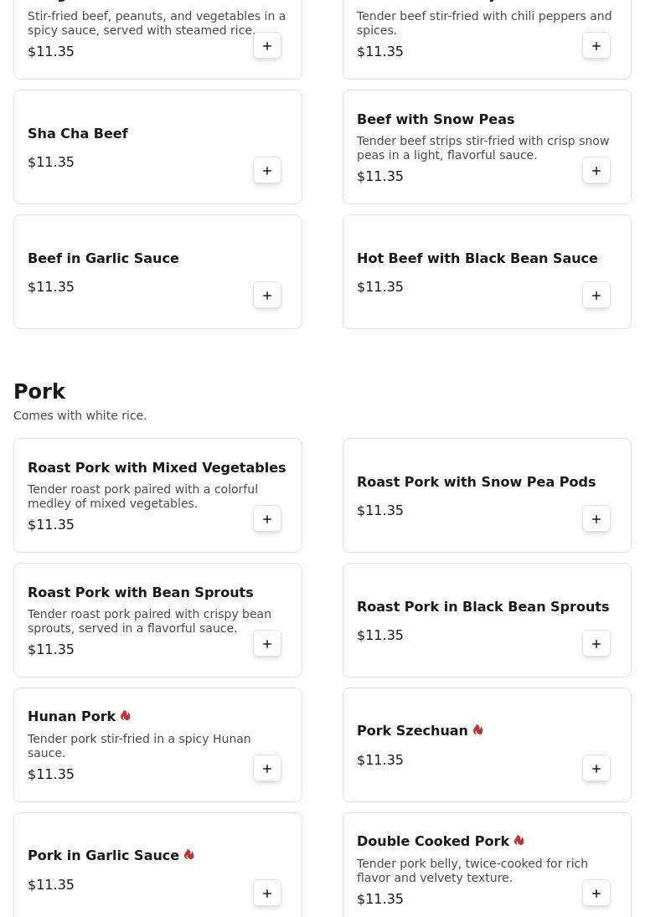This screenshot has width=645, height=917.
Task: Open Sha Cha Beef item details
Action: click(78, 134)
